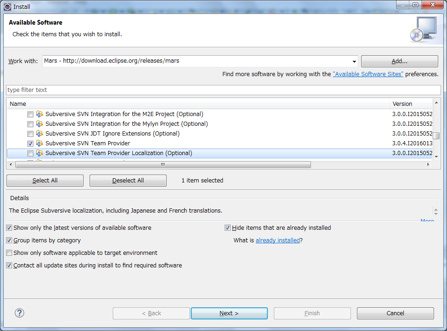Click the feature icon beside M2E Project integration
Screen dimensions: 447x331
[39, 114]
